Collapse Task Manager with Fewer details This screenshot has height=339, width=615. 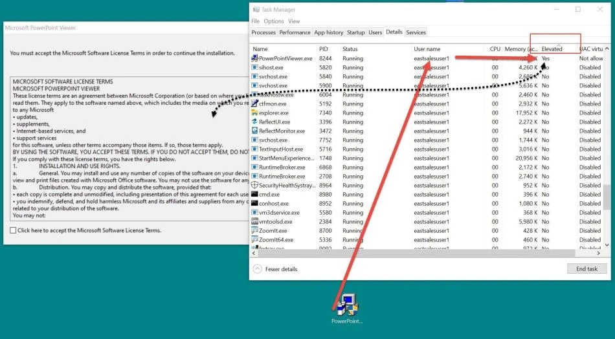(x=276, y=269)
